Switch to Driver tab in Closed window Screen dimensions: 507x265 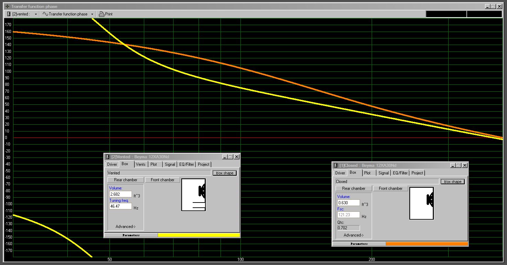coord(340,173)
